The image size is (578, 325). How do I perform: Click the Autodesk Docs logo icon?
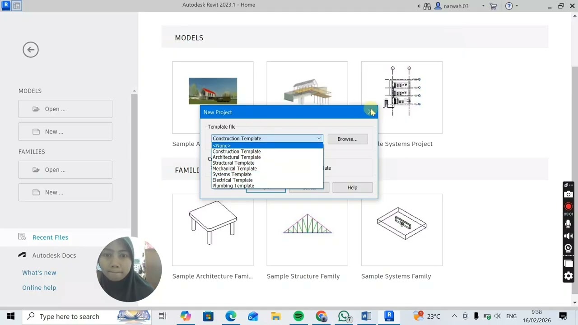(22, 255)
